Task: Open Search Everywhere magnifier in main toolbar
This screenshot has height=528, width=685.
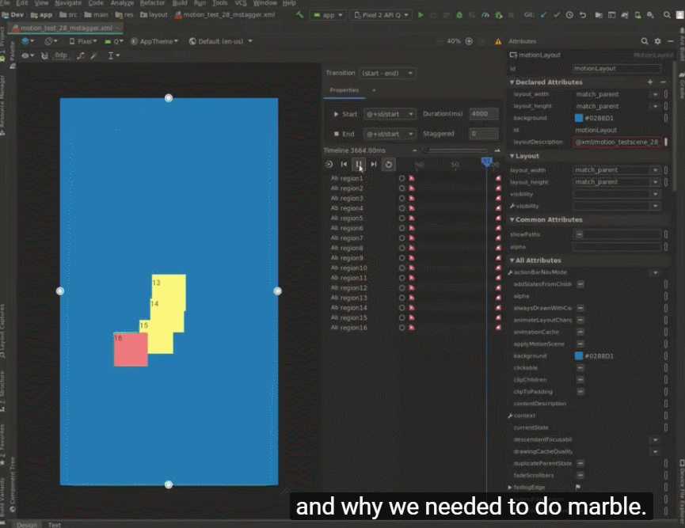Action: pyautogui.click(x=667, y=15)
